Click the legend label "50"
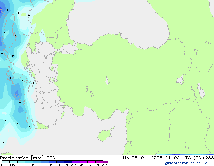Screen dimensions: 214x166 point(104,165)
